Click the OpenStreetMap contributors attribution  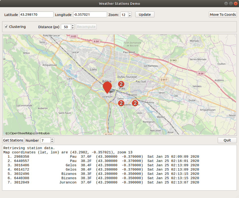[x=28, y=133]
